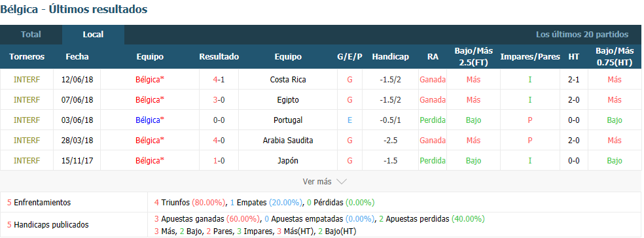
Task: Click the Impares/Pares column header
Action: click(x=530, y=57)
